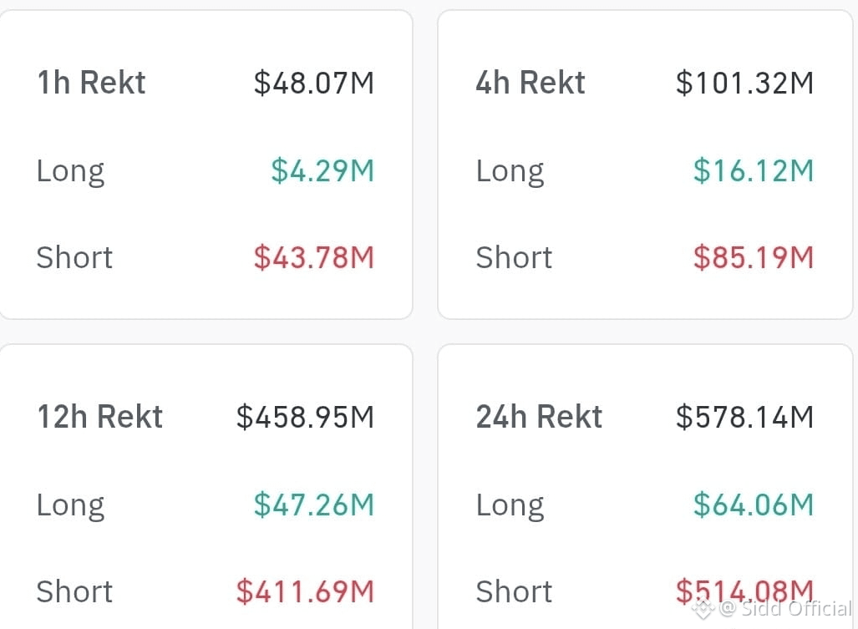
Task: Open the 24h Rekt card title
Action: tap(539, 417)
